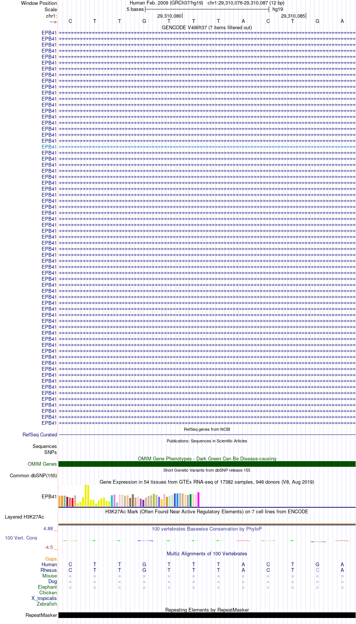Select the Sequences track label
Screen dimensions: 356x624
tap(45, 446)
